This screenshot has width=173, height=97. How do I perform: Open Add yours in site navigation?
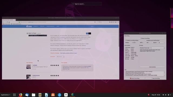point(42,26)
